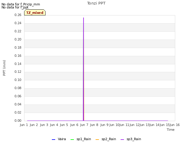
Task: Click the 0.04 y-axis tick label
Action: pos(18,104)
